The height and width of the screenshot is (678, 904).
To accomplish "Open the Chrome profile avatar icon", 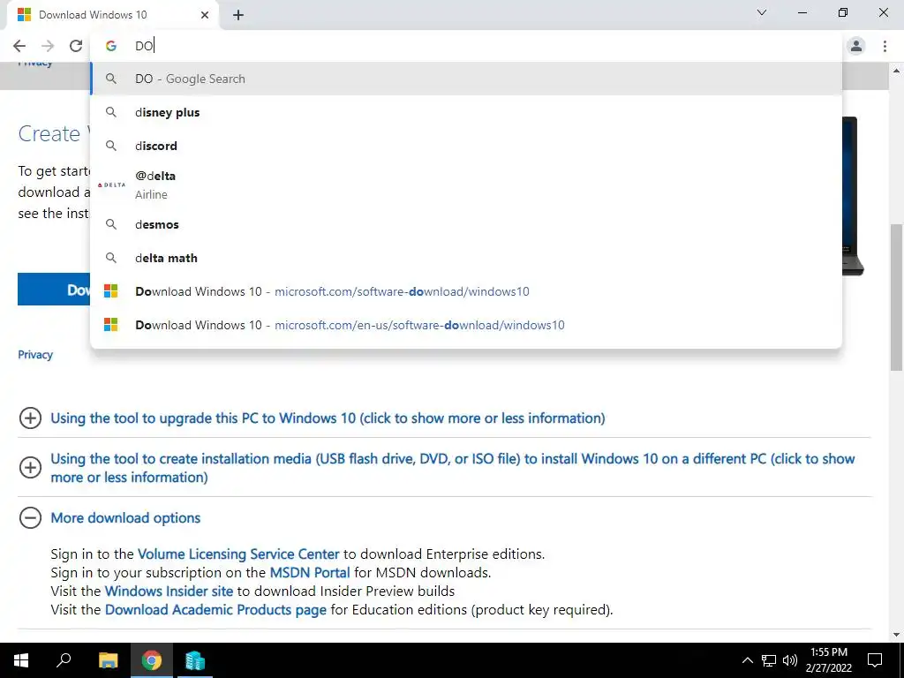I will click(856, 46).
